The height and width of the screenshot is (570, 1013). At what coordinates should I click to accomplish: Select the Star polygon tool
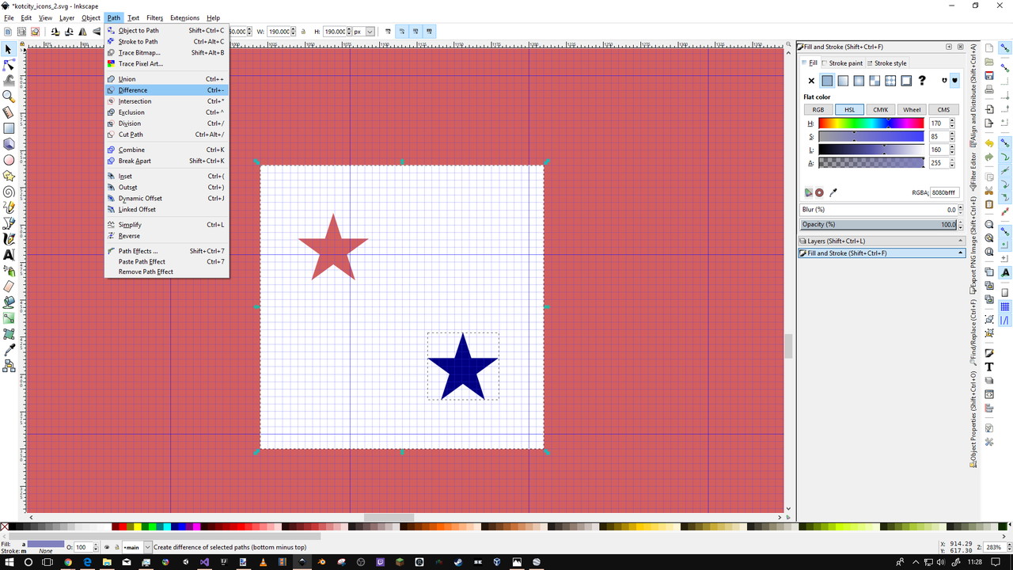pos(9,176)
